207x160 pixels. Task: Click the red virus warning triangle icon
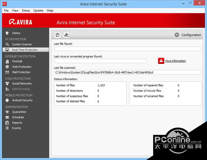coord(161,61)
